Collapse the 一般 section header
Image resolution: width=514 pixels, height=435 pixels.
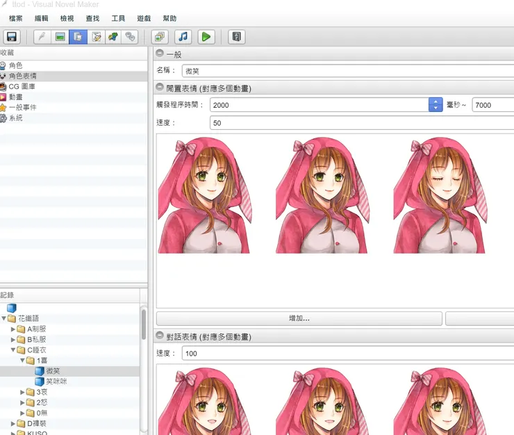[x=160, y=54]
